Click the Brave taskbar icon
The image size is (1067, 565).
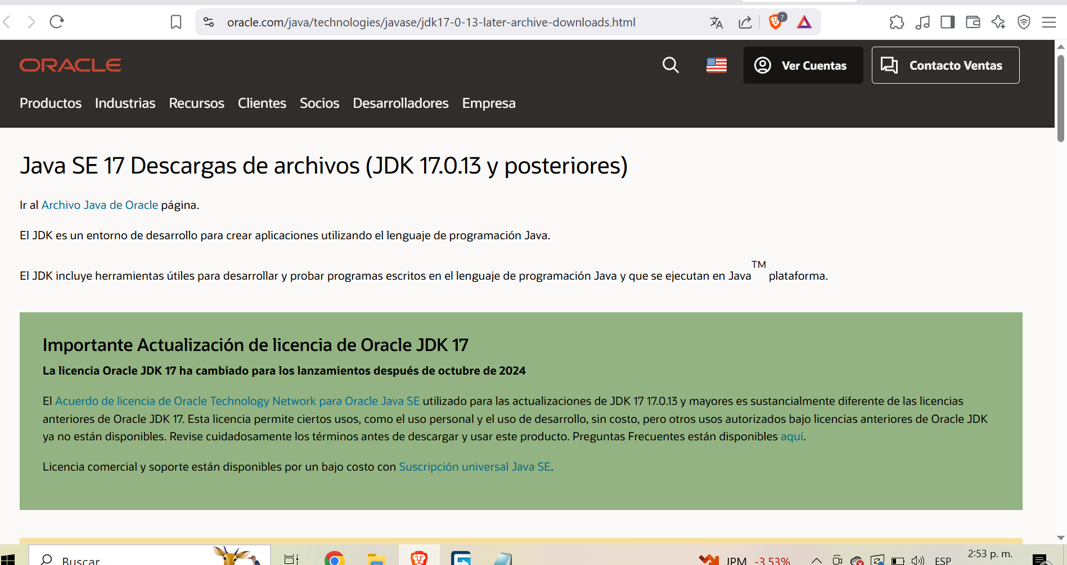click(x=419, y=557)
